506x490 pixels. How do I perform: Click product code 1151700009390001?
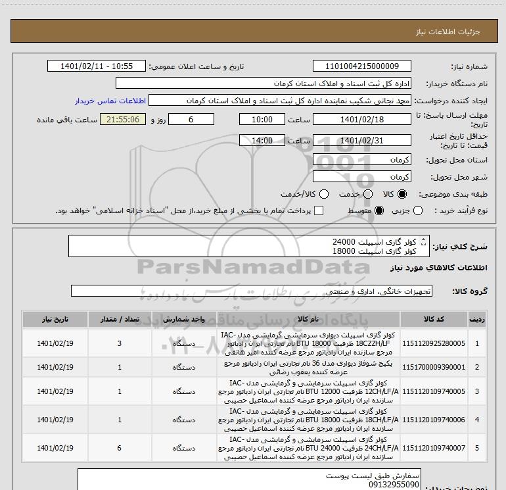(x=434, y=367)
